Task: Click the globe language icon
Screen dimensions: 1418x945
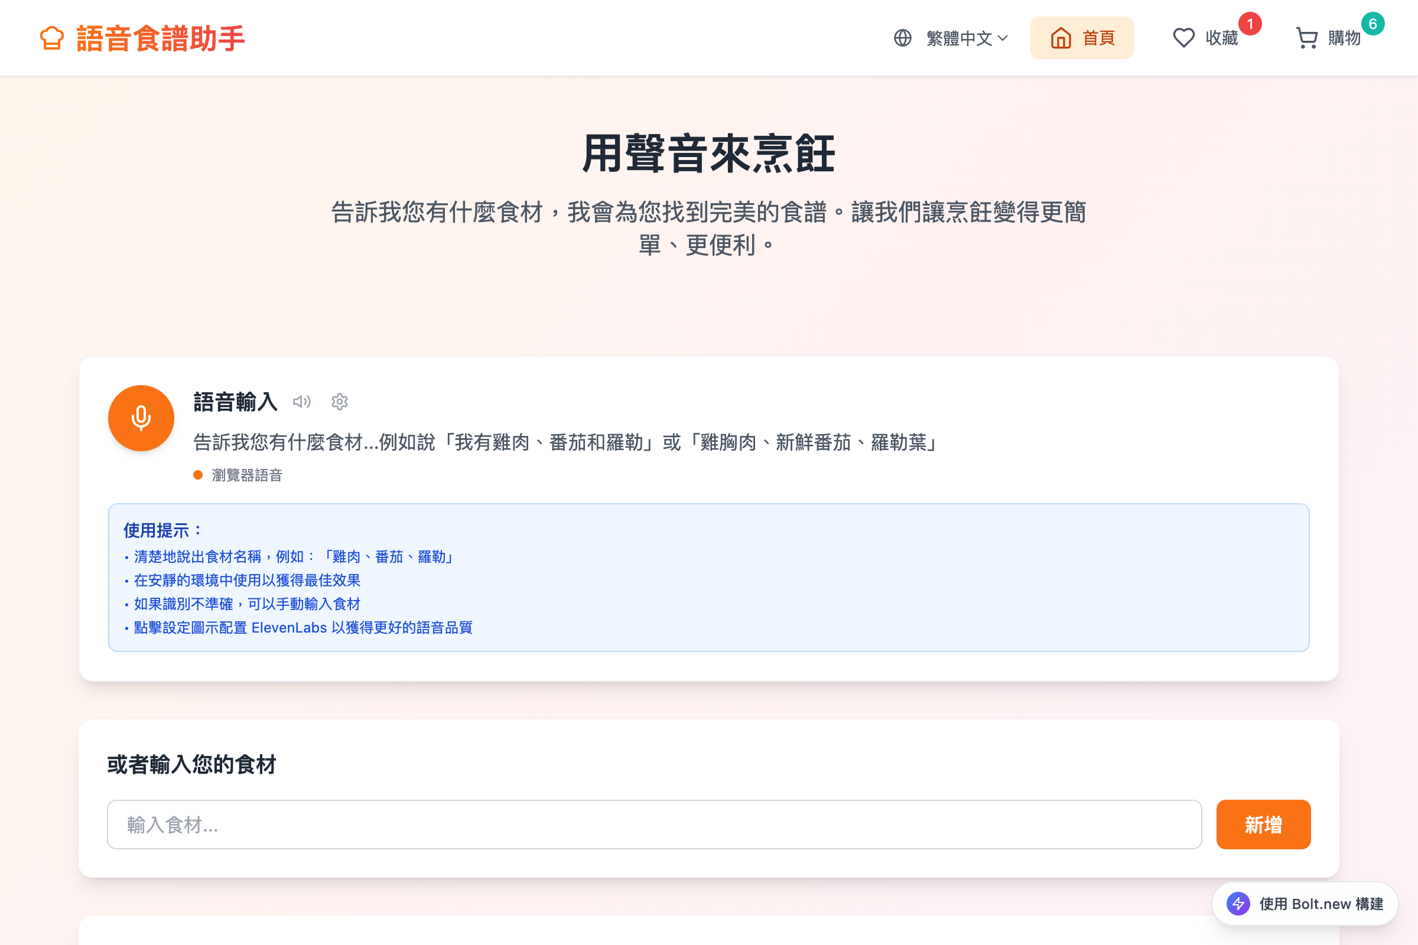Action: [x=902, y=38]
